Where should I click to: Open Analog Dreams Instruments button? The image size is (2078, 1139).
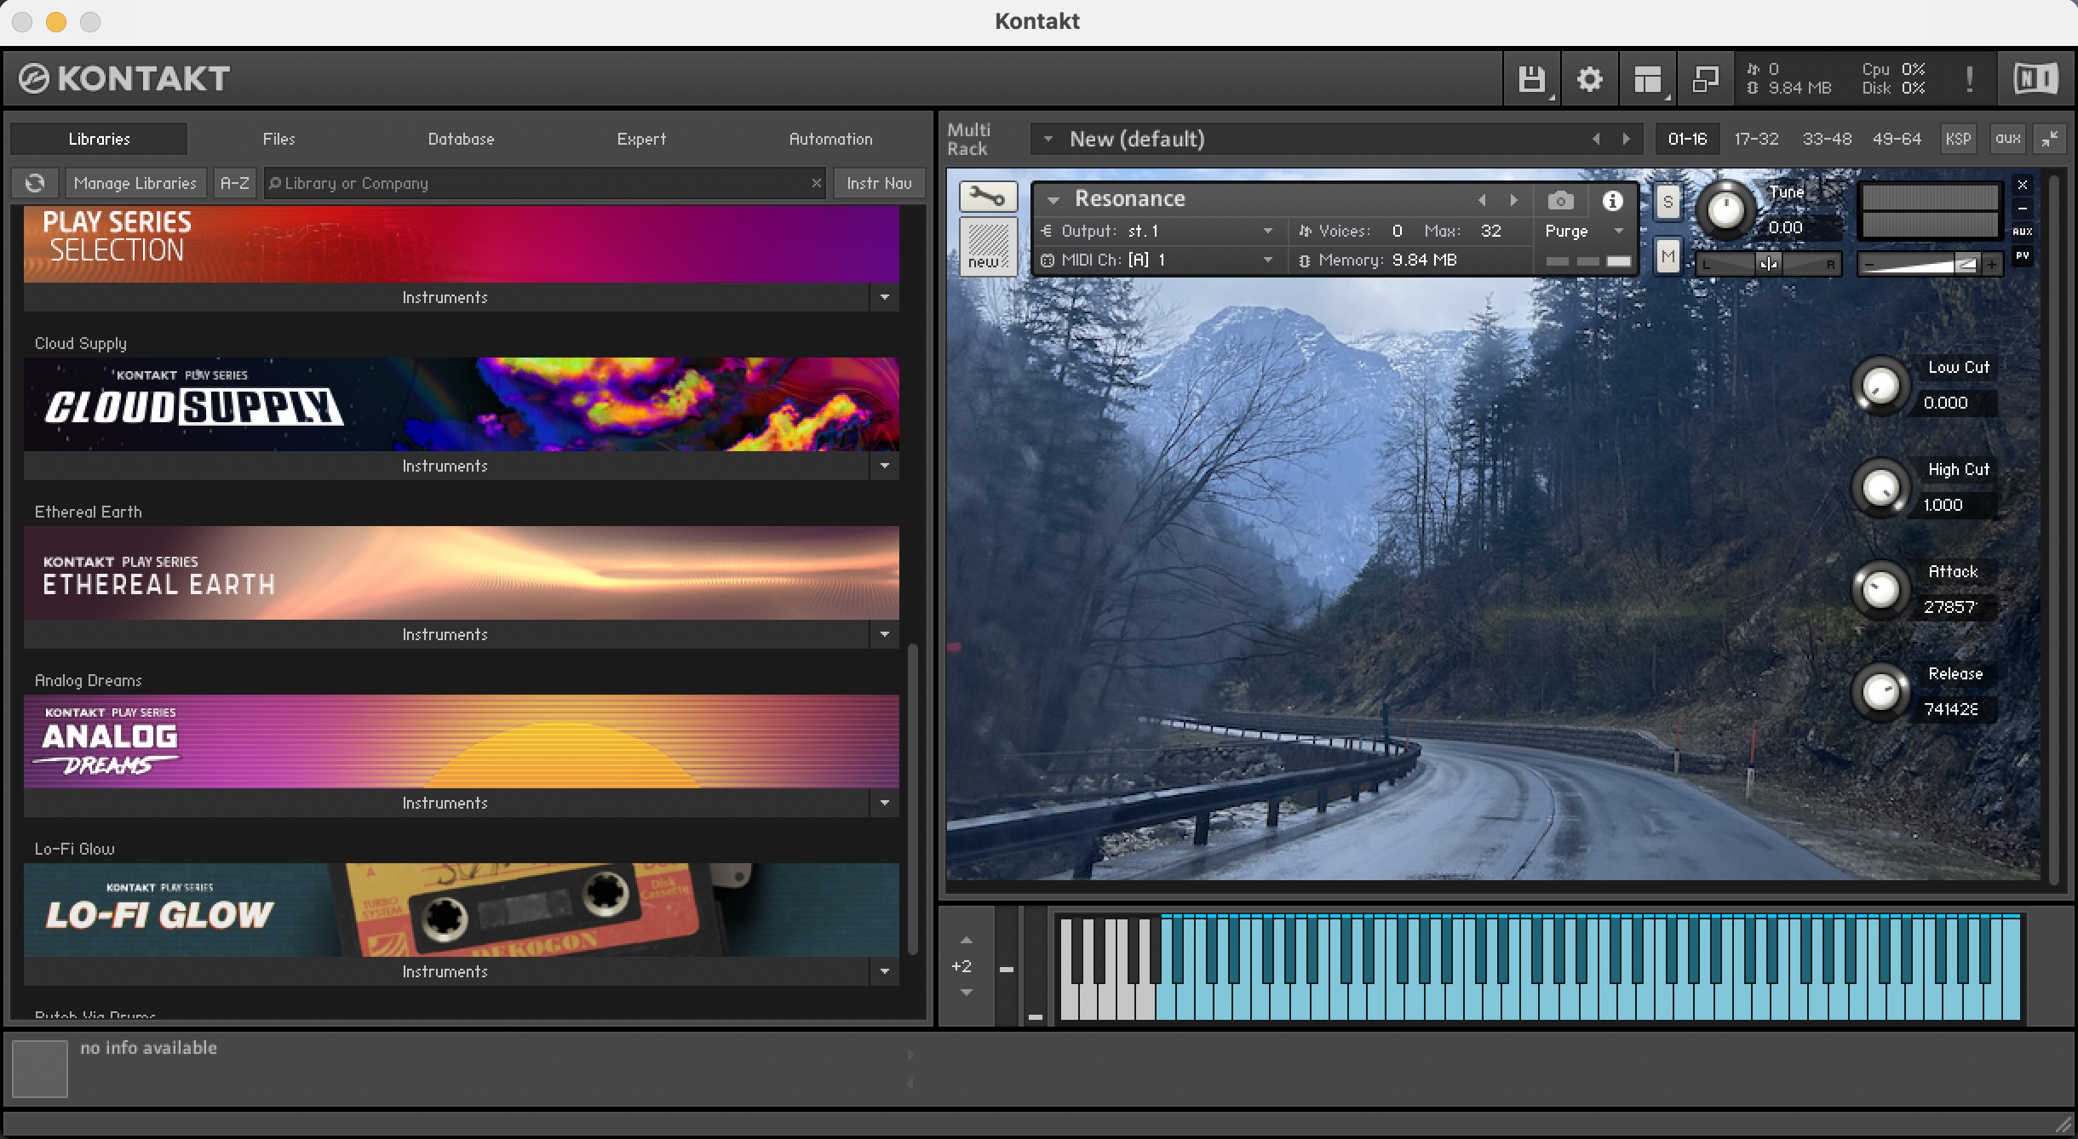pyautogui.click(x=445, y=803)
